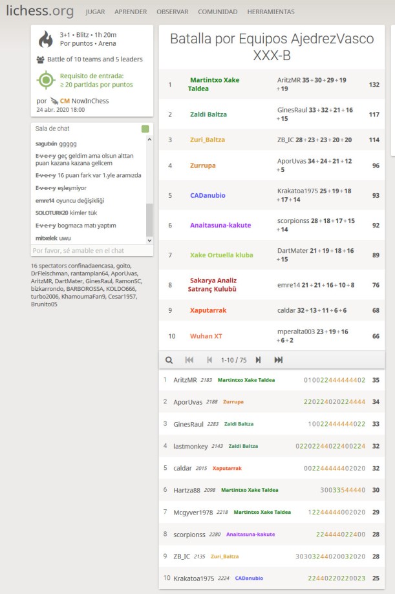The image size is (395, 594).
Task: Toggle the chat room green checkbox
Action: point(145,129)
